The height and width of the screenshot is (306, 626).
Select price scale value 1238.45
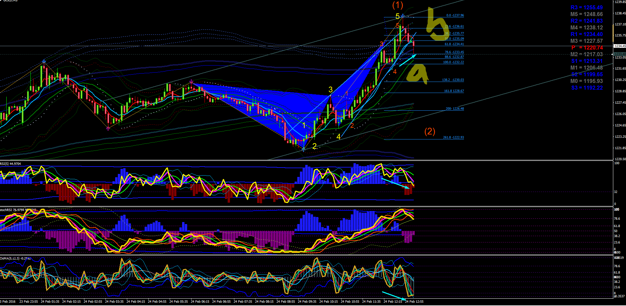(x=620, y=13)
